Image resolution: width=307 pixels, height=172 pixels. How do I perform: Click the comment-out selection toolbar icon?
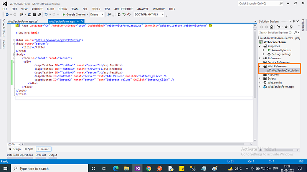coord(124,15)
